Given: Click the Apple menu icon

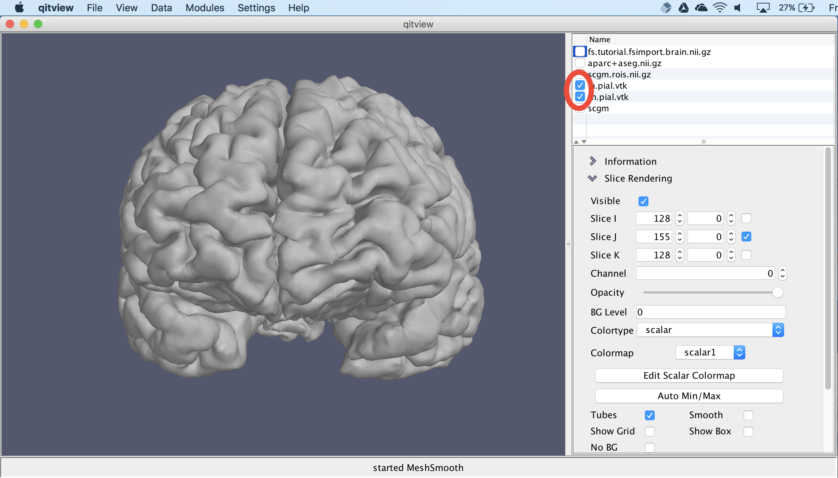Looking at the screenshot, I should [19, 7].
